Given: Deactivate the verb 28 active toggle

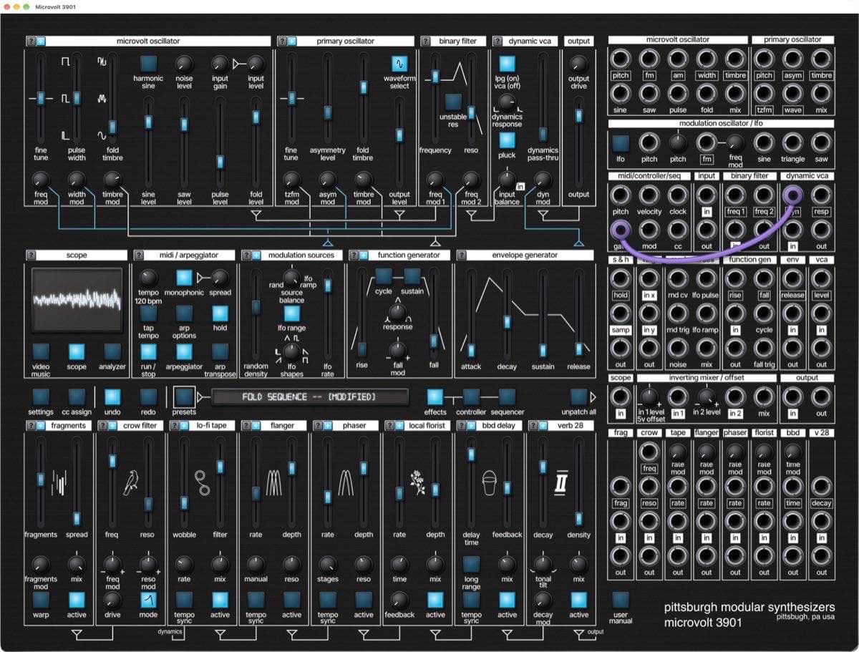Looking at the screenshot, I should click(x=578, y=600).
